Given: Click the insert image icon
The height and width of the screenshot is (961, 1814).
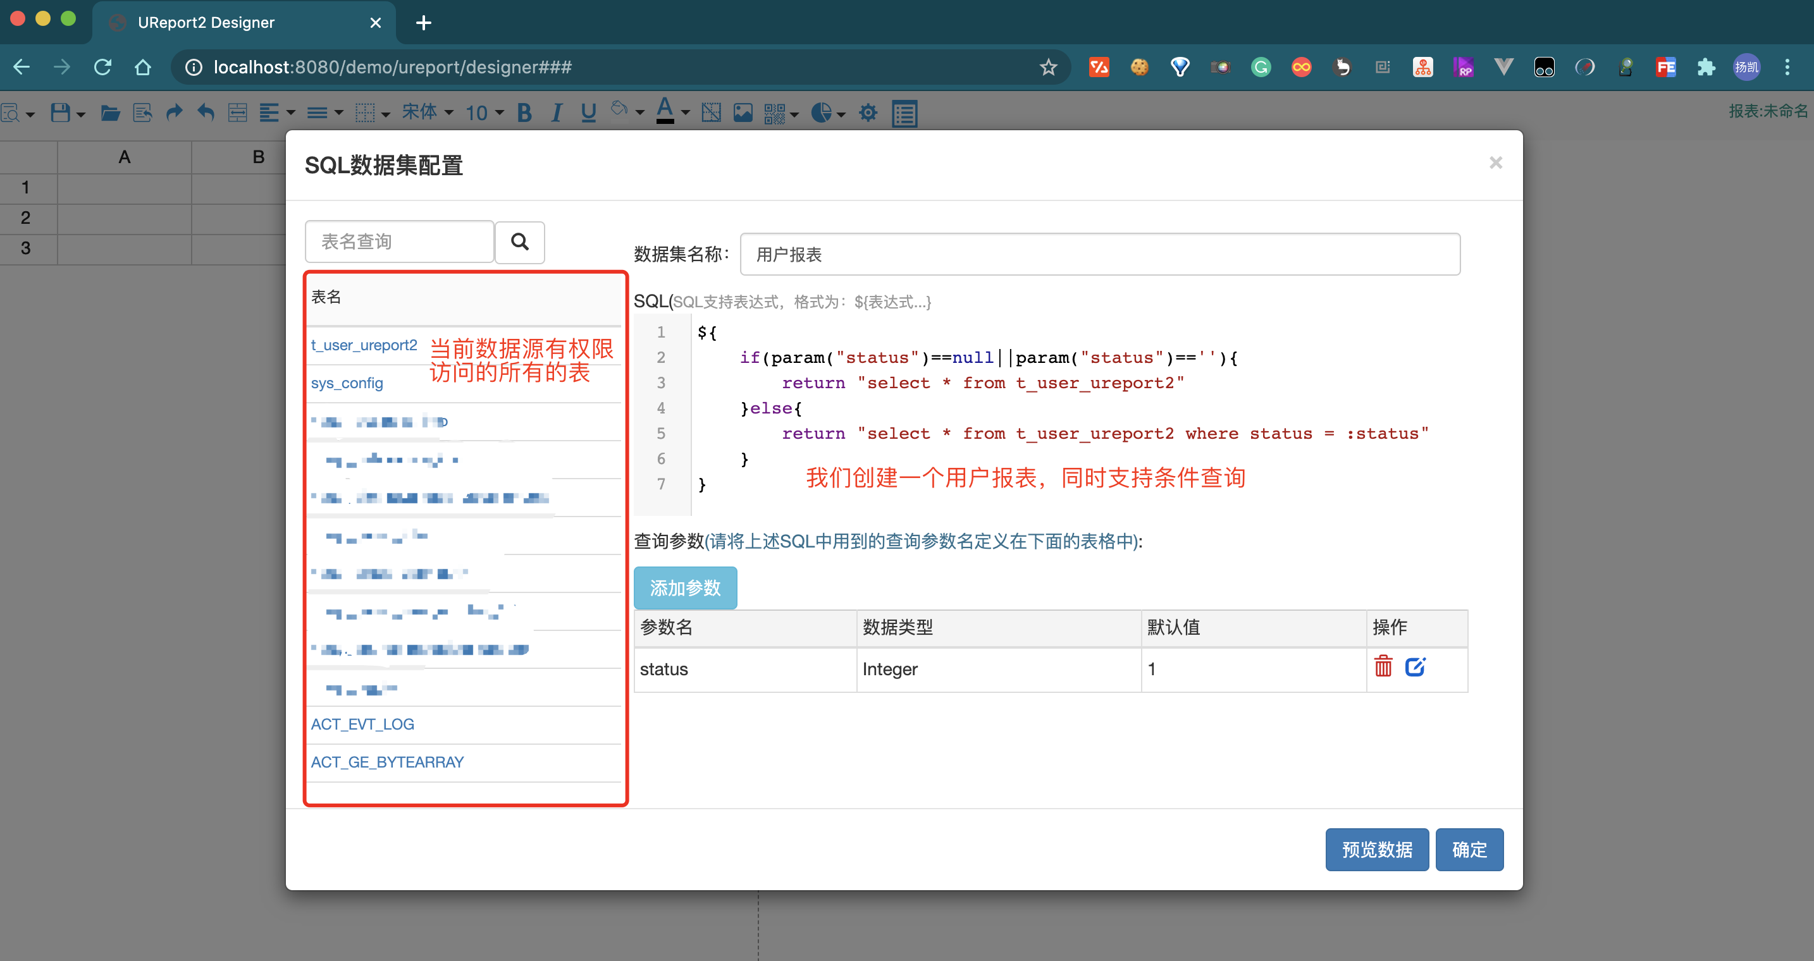Looking at the screenshot, I should [743, 113].
